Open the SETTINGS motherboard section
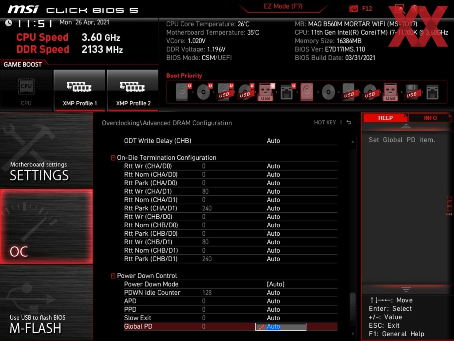This screenshot has height=341, width=454. 46,151
